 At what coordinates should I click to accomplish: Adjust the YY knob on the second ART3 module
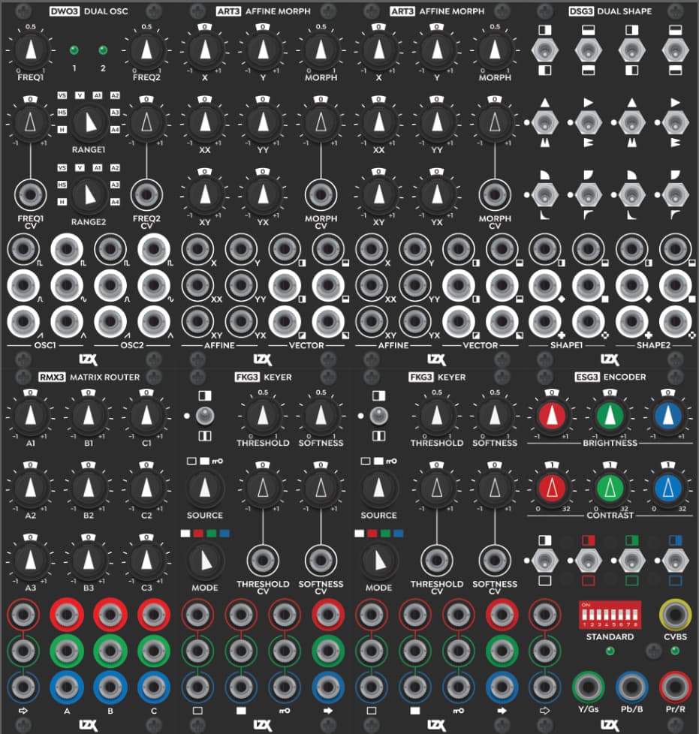point(437,122)
